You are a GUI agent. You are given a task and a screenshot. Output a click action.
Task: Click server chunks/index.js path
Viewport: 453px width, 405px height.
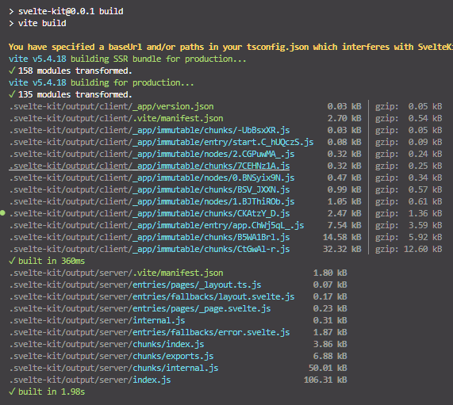coord(106,344)
